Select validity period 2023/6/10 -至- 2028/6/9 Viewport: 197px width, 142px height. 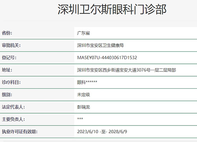(102, 132)
